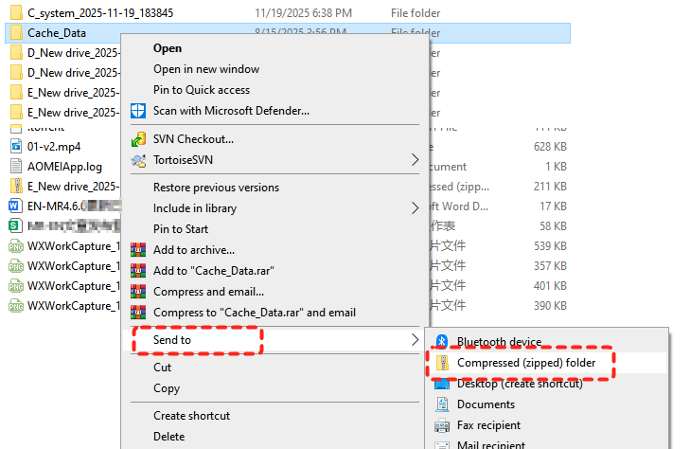Click the 01-v2.mp4 video file icon
The image size is (690, 449).
pos(16,145)
